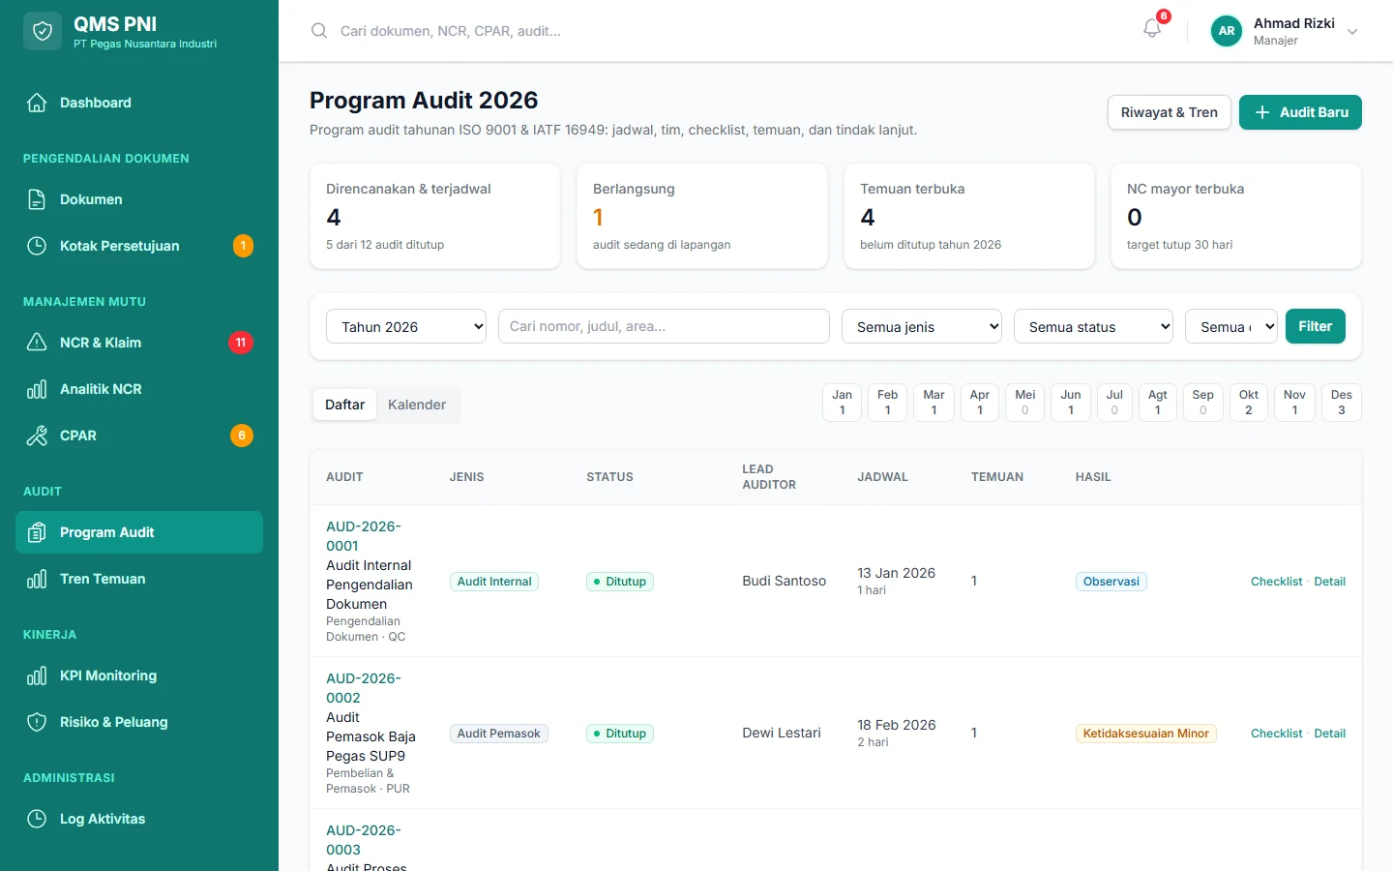Go to Tren Temuan page
1393x871 pixels.
(139, 579)
